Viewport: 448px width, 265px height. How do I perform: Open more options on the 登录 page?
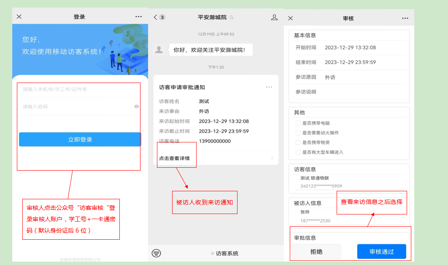(138, 17)
